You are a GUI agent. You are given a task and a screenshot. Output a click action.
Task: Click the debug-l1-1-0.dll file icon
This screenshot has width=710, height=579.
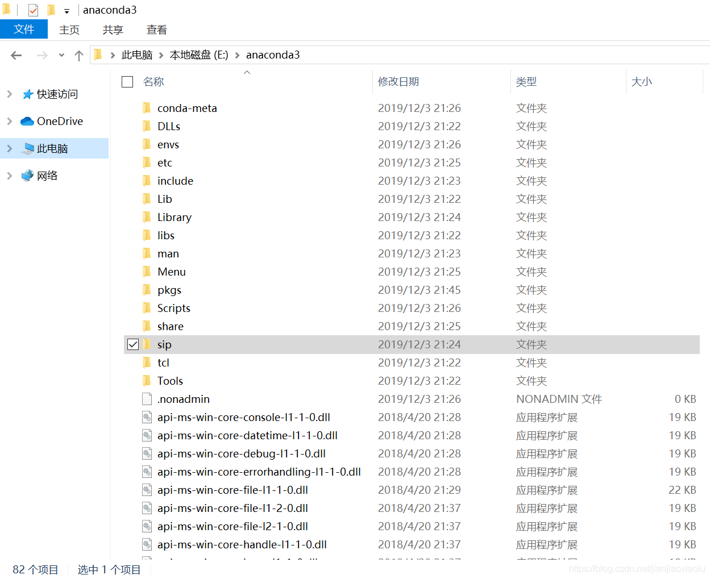pyautogui.click(x=147, y=453)
